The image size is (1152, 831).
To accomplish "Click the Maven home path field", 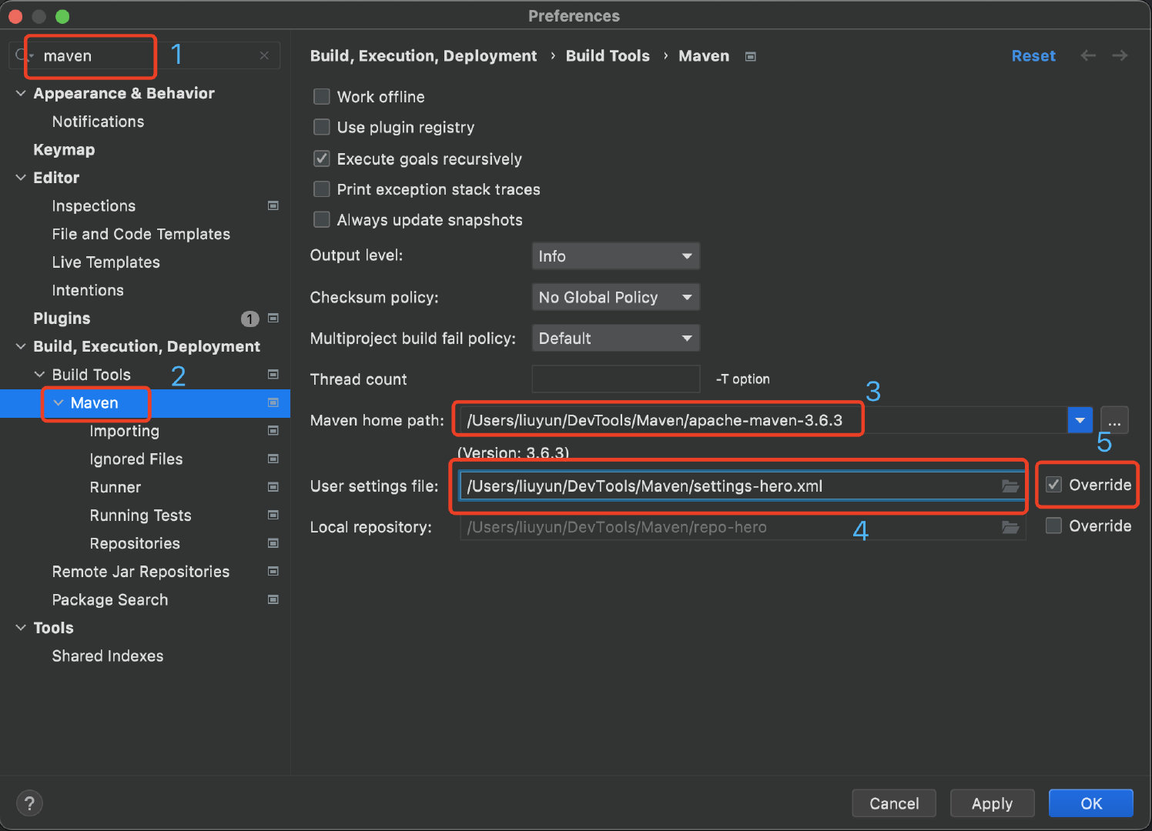I will 764,420.
